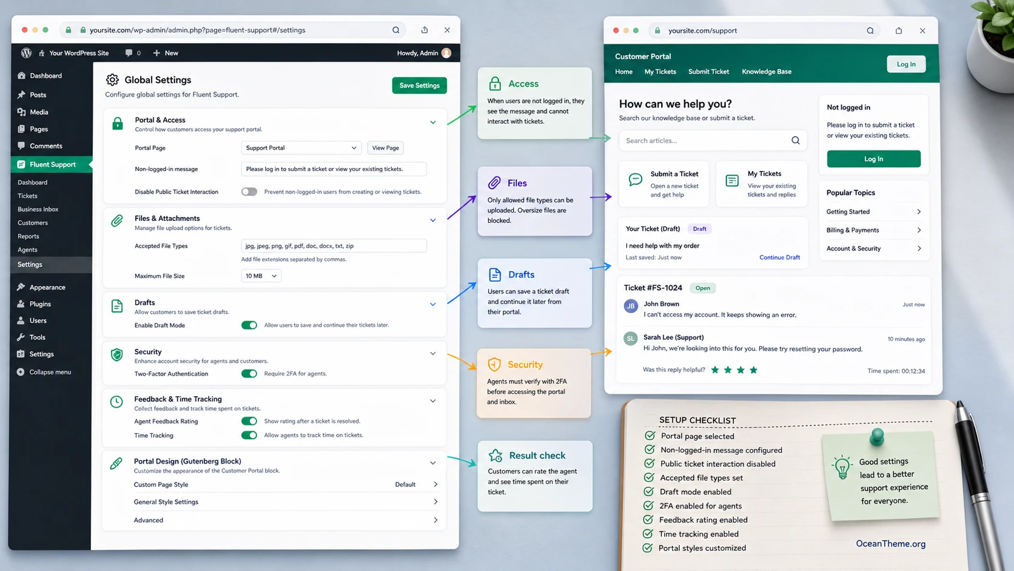Toggle the Time Tracking switch
The height and width of the screenshot is (571, 1014).
click(249, 435)
